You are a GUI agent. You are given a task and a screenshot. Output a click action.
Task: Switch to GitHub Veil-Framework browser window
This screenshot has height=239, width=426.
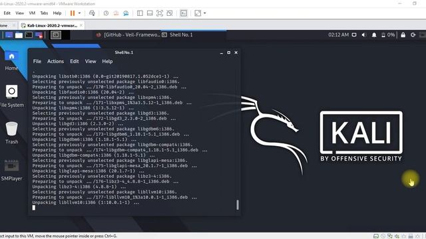[128, 35]
